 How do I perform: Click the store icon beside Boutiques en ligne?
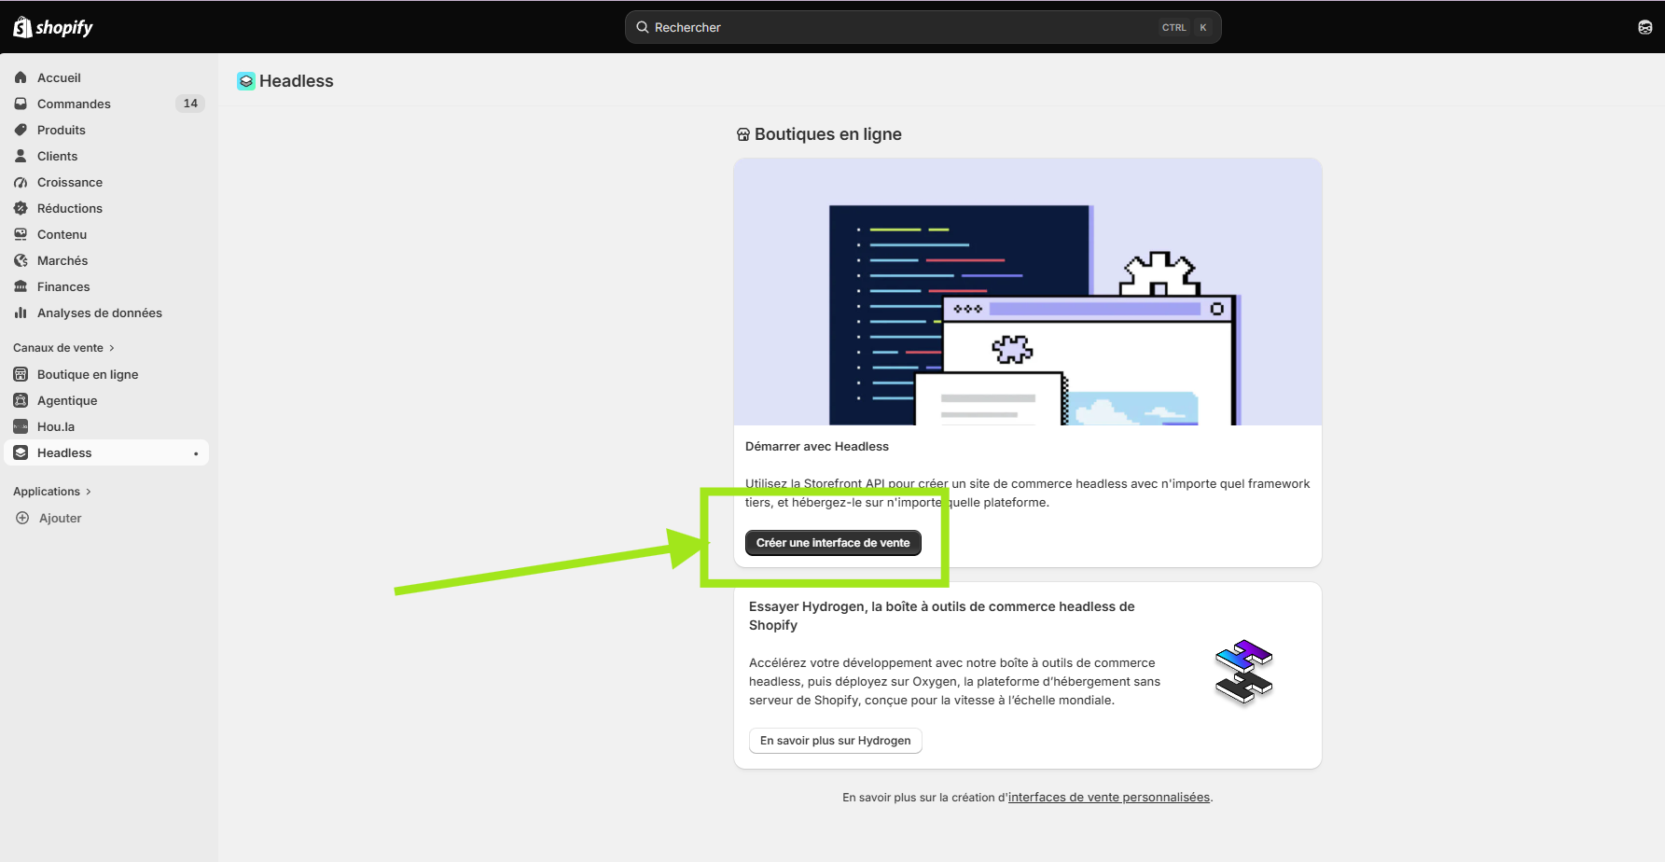[x=743, y=134]
